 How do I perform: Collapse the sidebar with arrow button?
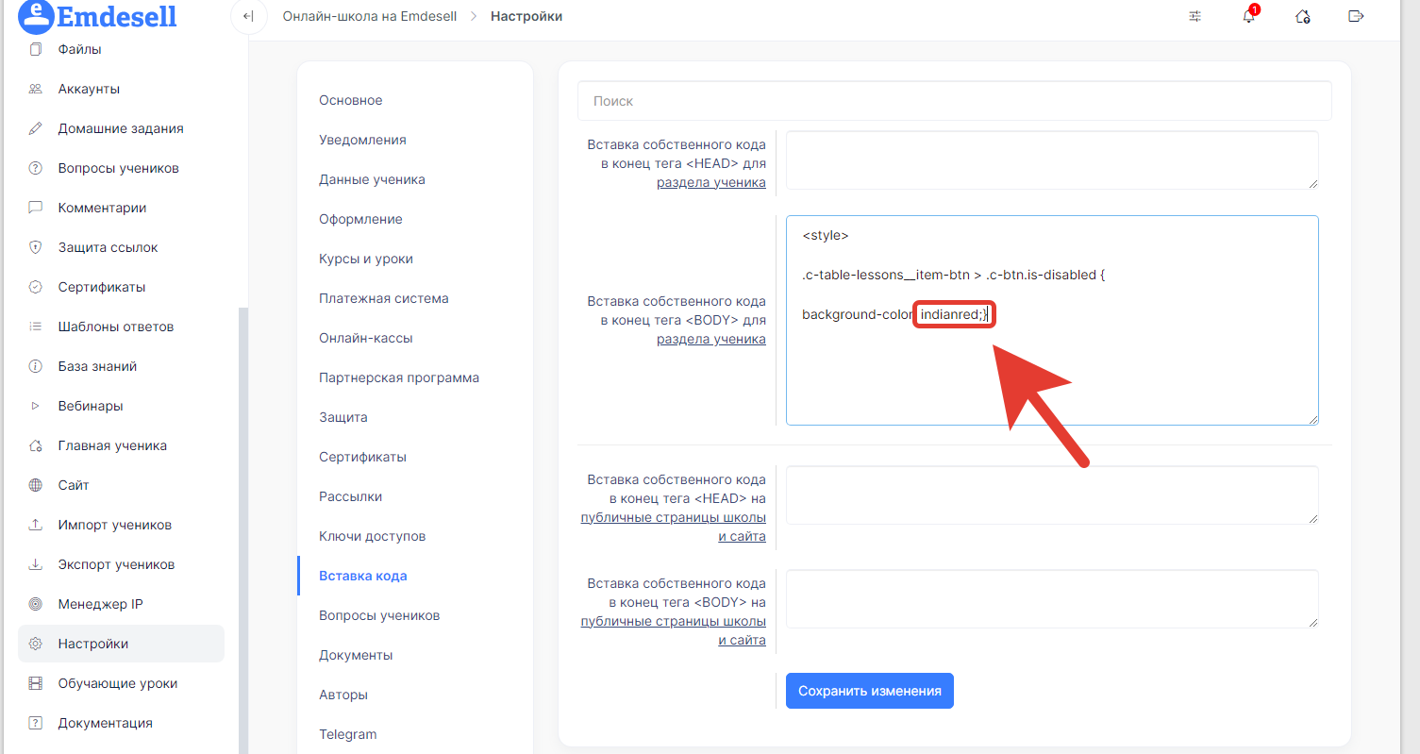click(x=248, y=16)
